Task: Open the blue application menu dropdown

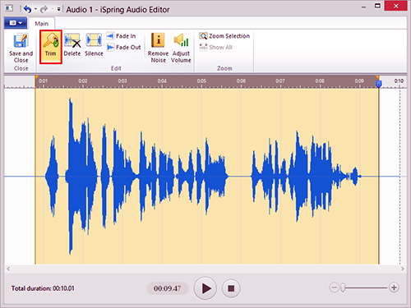Action: 16,23
